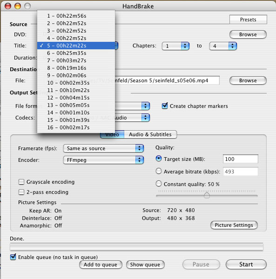Select title 9 – 00h02m06s
The height and width of the screenshot is (279, 276).
pos(76,75)
